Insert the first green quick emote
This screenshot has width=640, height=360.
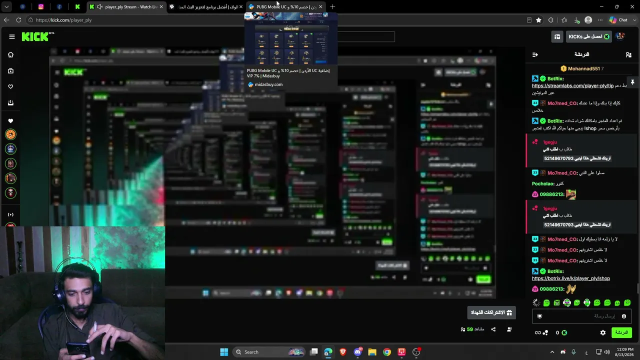546,303
